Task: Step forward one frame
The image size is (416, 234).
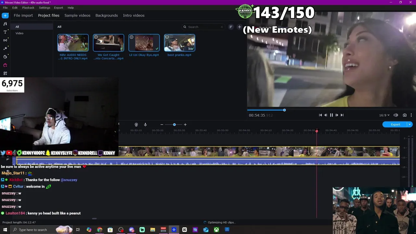Action: coord(337,115)
